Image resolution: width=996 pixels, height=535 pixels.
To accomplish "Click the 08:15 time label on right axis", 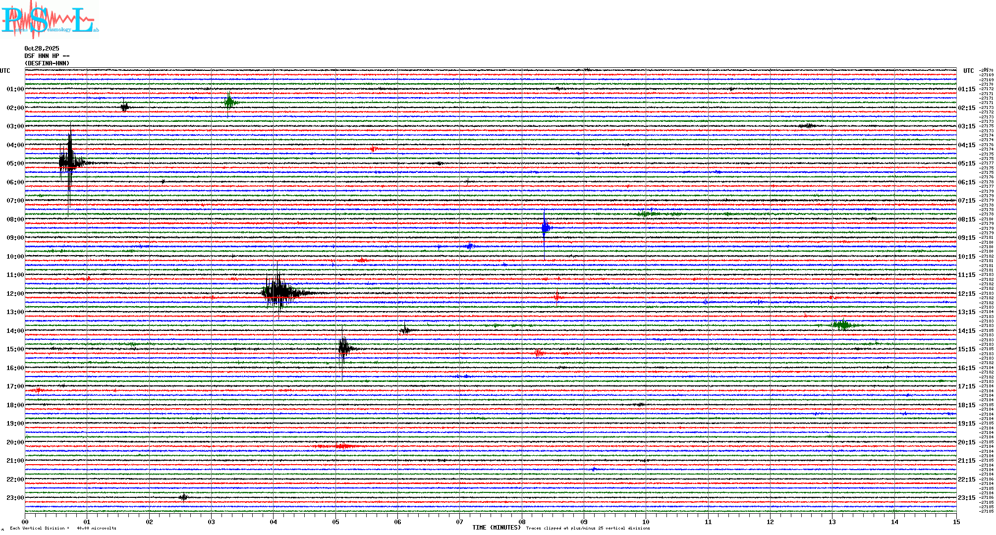I will click(966, 219).
